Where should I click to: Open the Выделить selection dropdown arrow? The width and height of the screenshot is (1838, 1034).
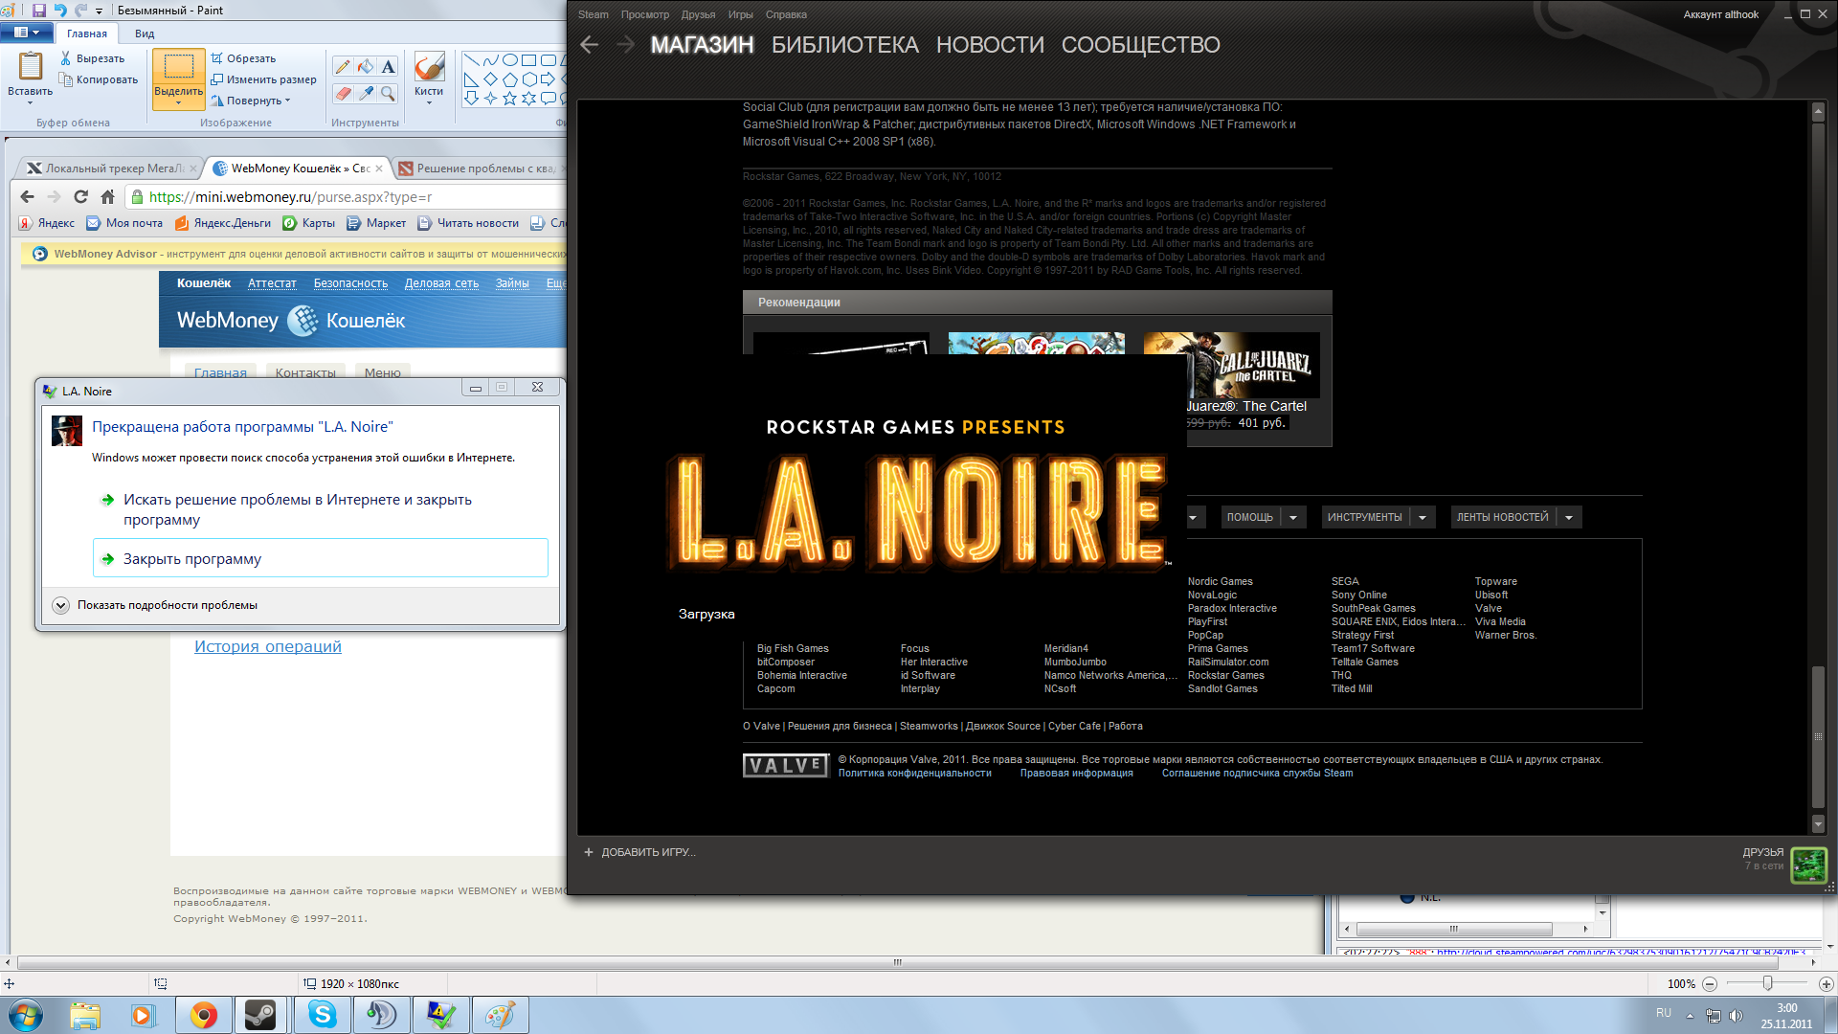(178, 102)
